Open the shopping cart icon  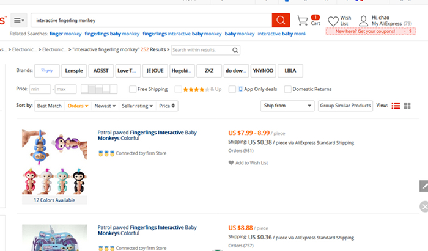[x=303, y=20]
